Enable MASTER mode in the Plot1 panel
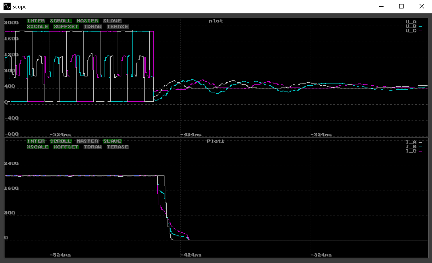The height and width of the screenshot is (263, 432). [88, 141]
